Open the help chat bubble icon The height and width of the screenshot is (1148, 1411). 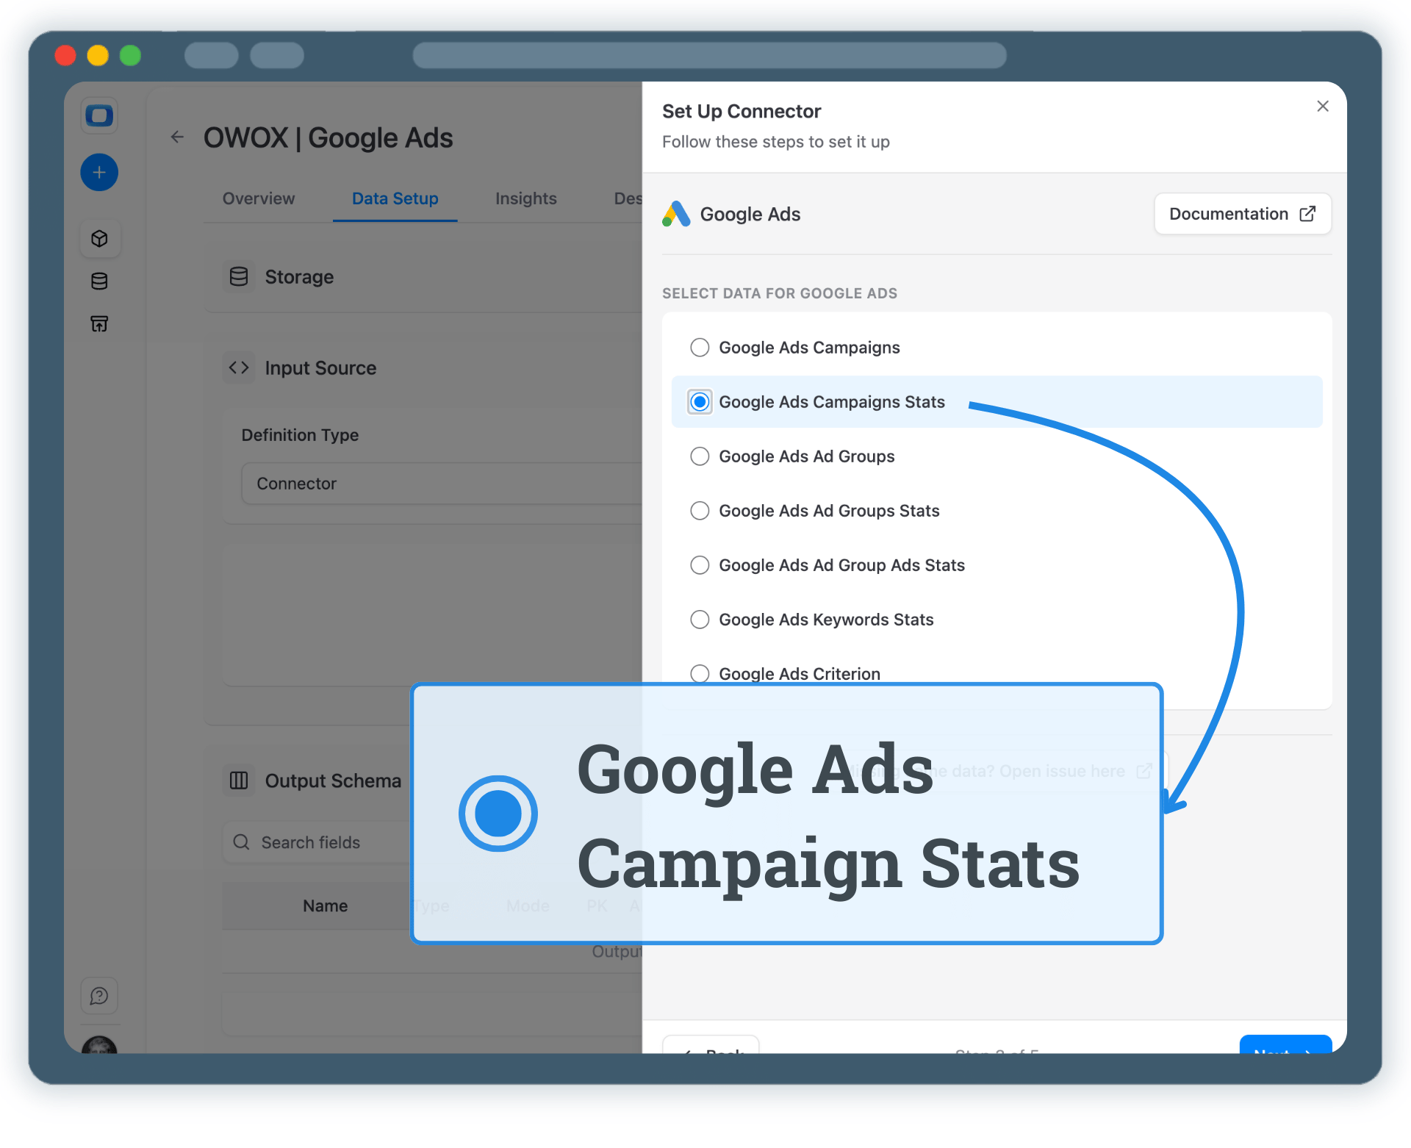pos(99,996)
